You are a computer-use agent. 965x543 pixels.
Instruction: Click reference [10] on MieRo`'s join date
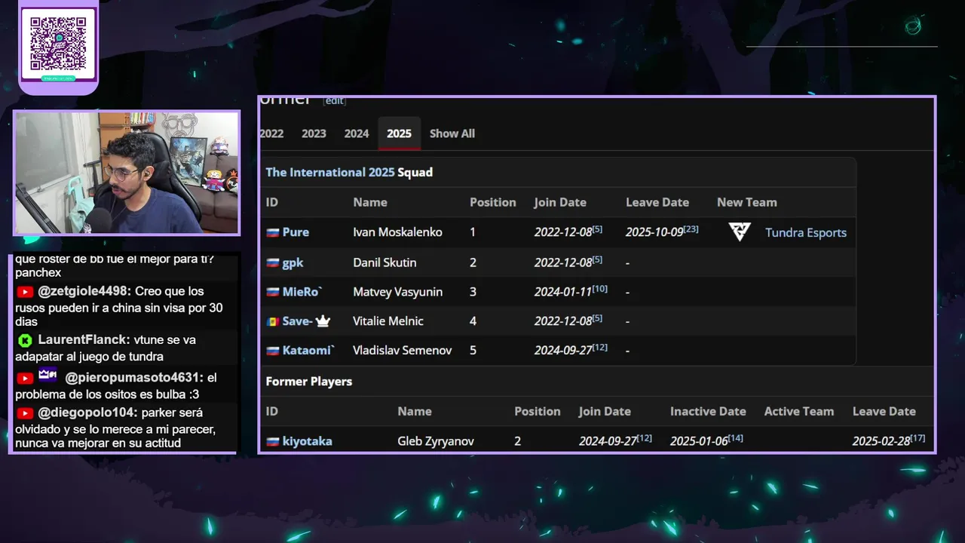[600, 288]
